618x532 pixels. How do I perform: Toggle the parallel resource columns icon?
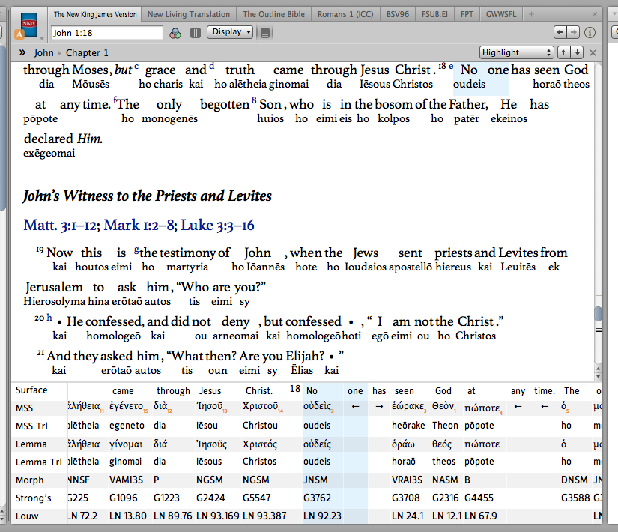pyautogui.click(x=196, y=33)
